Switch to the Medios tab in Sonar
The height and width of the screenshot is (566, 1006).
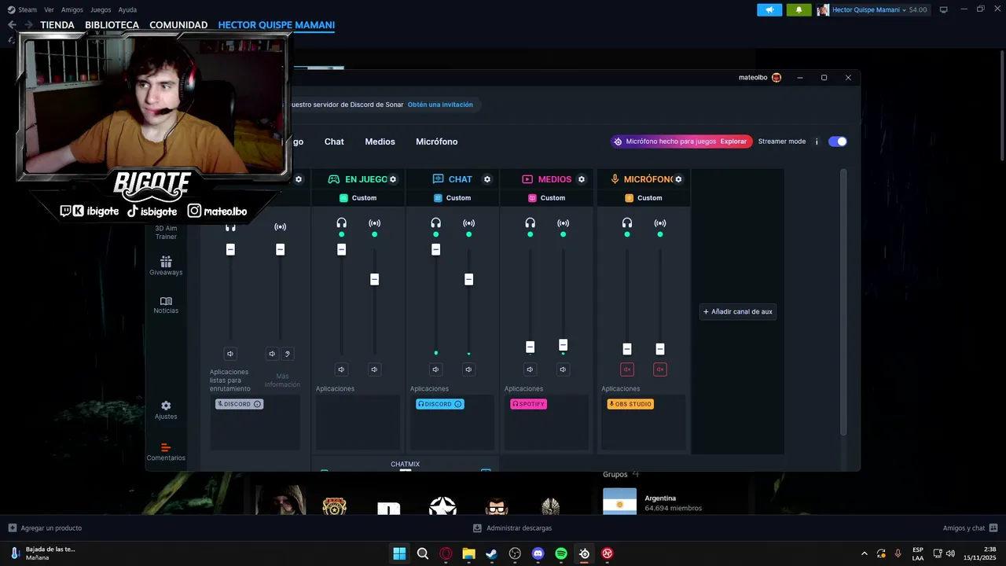coord(380,141)
